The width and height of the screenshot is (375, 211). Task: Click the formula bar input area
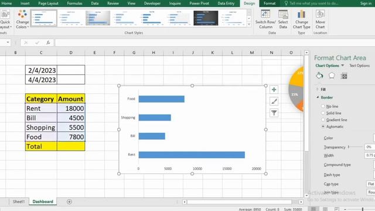tap(215, 43)
